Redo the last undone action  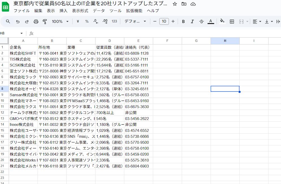pos(27,21)
